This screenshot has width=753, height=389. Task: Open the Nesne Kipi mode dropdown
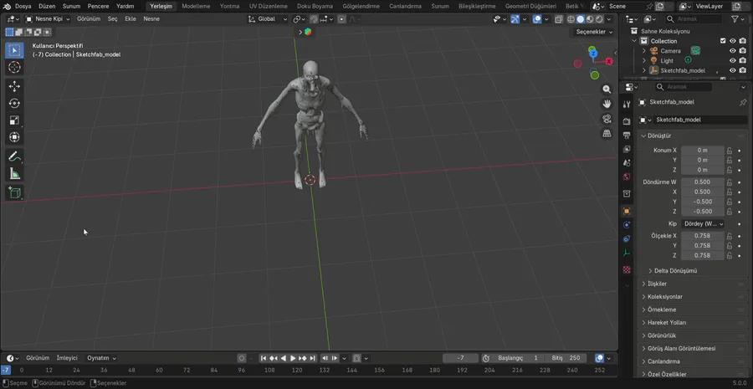pos(48,18)
